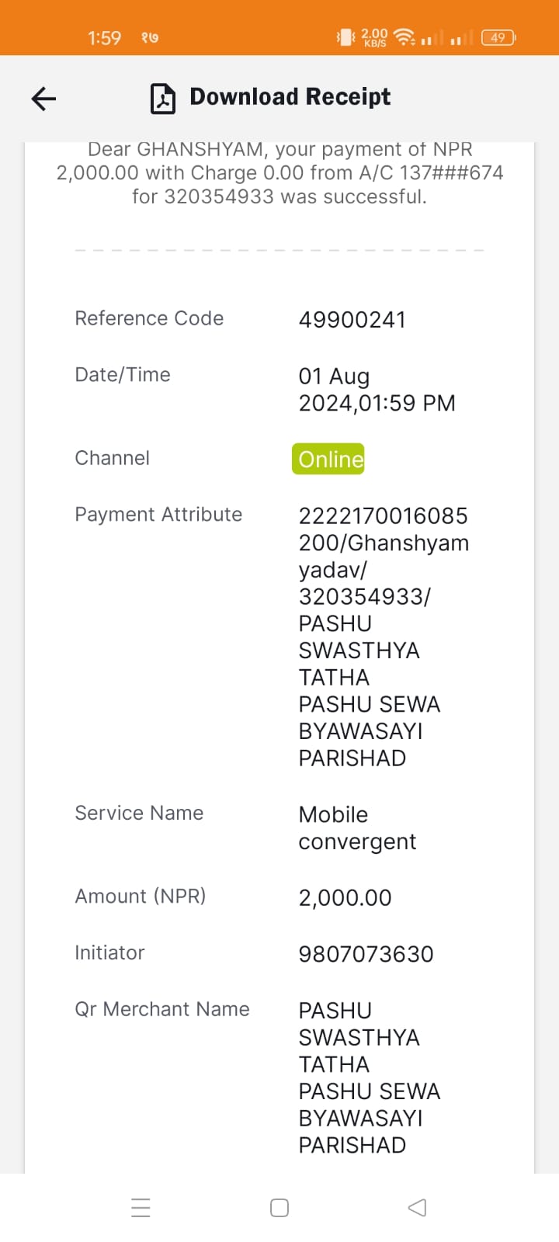The width and height of the screenshot is (559, 1242).
Task: Select reference code 49900241
Action: point(352,320)
